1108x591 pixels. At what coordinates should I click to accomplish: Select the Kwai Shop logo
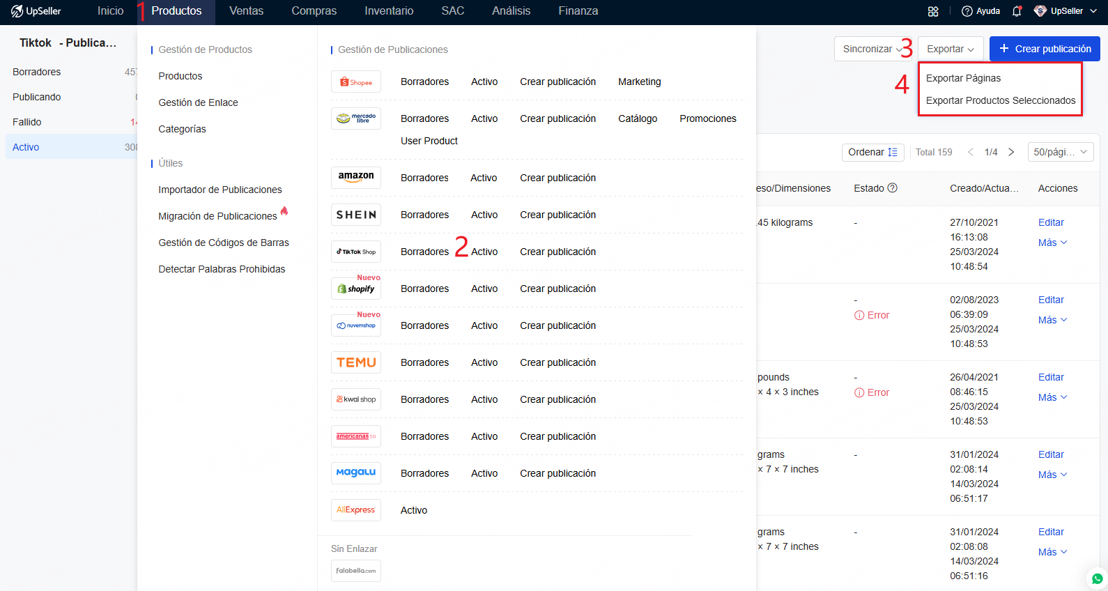click(356, 399)
